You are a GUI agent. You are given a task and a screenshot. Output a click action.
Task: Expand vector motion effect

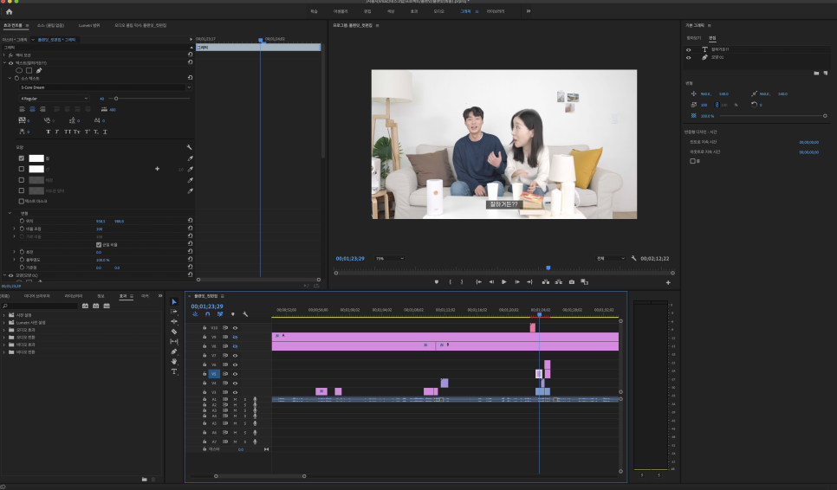click(4, 55)
